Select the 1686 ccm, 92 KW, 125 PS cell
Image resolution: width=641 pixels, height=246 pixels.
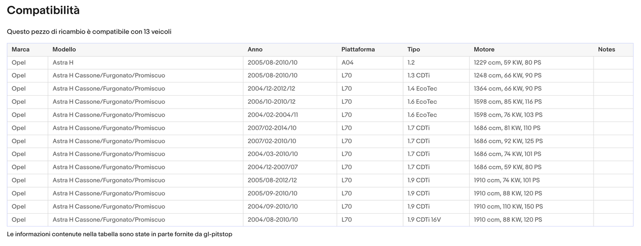[x=508, y=141]
